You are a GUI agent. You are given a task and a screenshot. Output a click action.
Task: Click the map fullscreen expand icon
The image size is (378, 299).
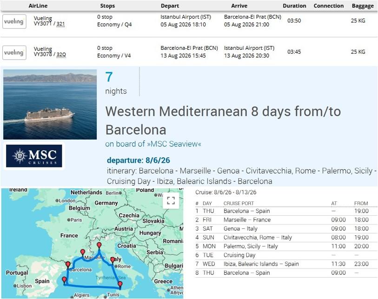pyautogui.click(x=171, y=200)
